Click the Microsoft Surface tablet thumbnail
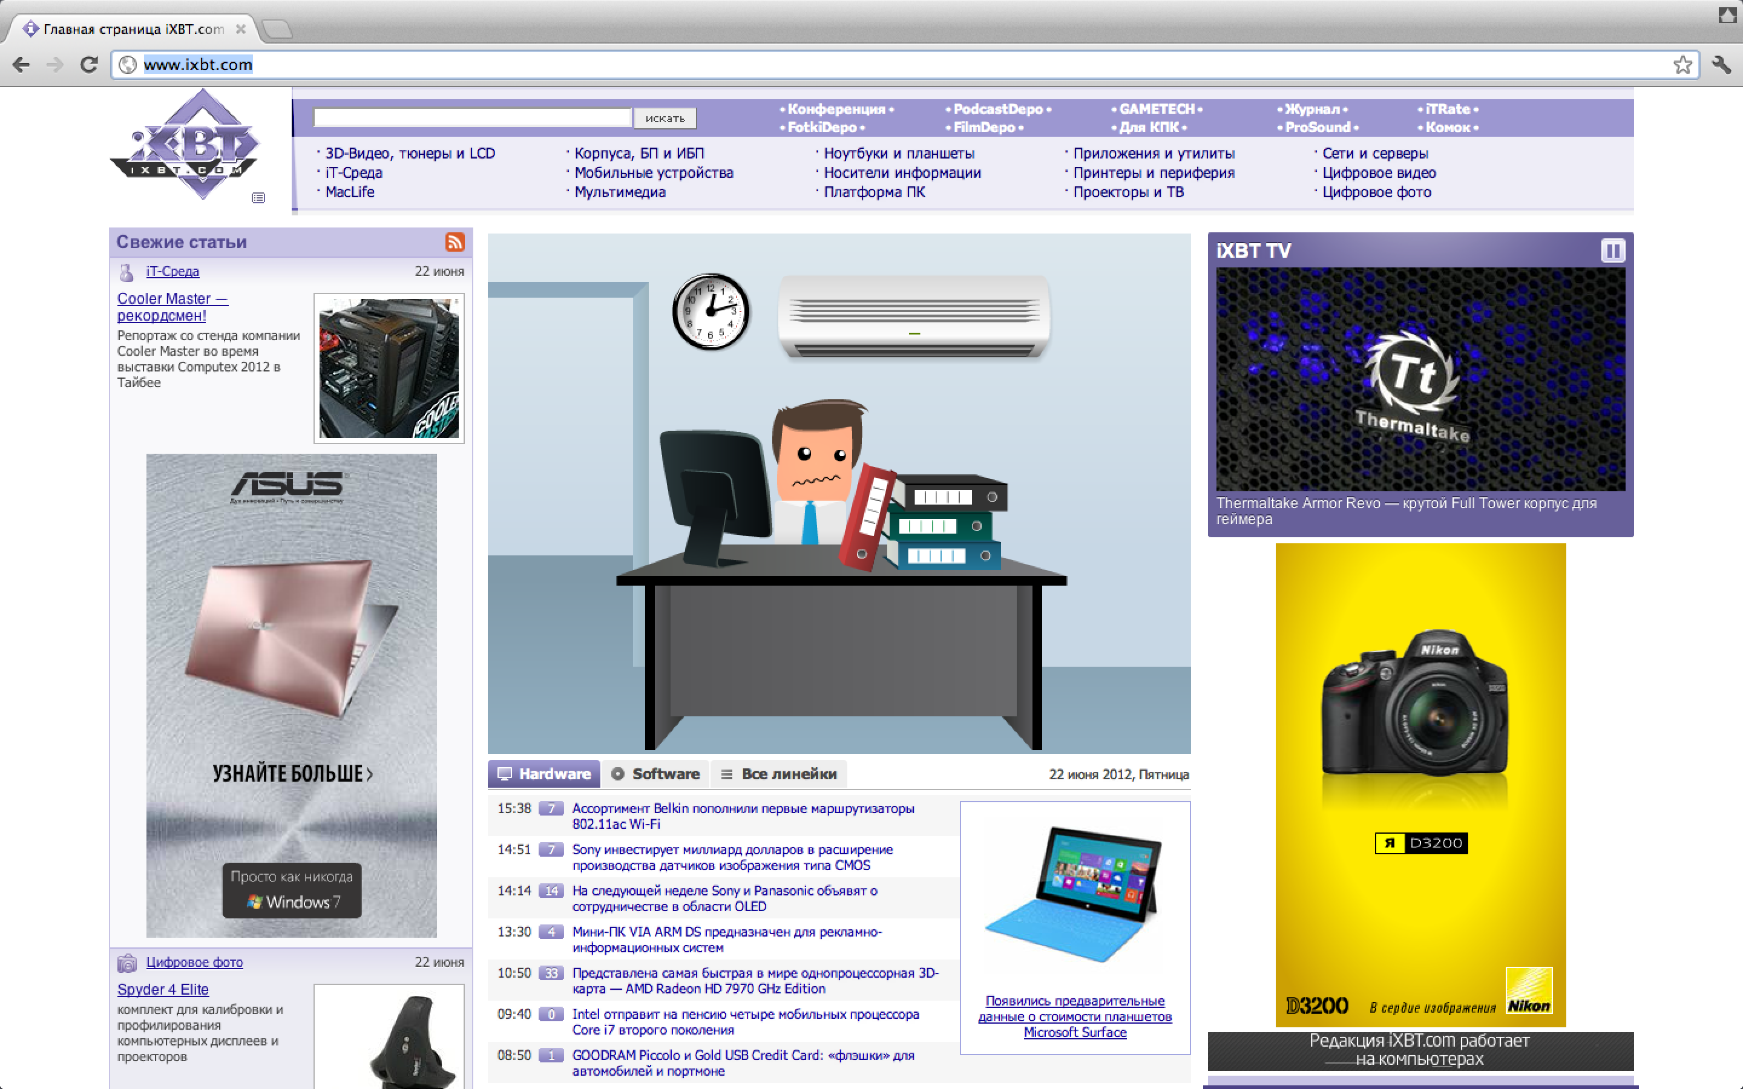1743x1089 pixels. pyautogui.click(x=1074, y=893)
